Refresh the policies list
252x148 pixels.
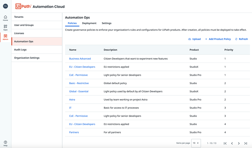pos(241,39)
